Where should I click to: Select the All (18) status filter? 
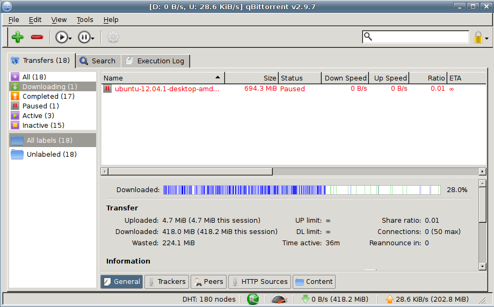pos(53,77)
